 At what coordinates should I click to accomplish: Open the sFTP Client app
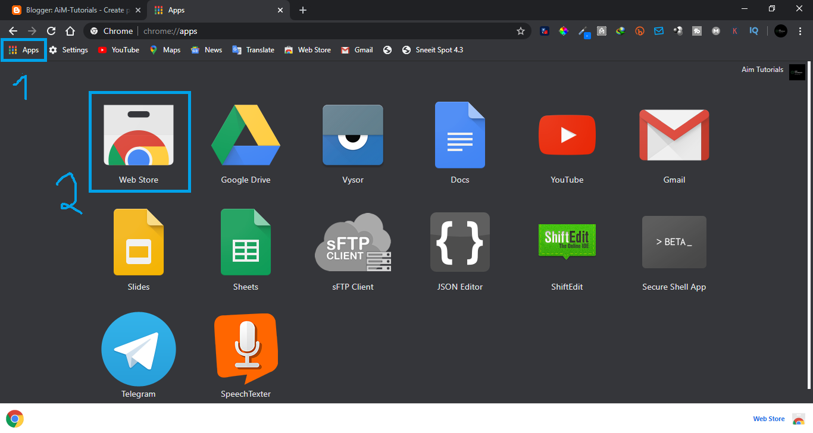[353, 242]
